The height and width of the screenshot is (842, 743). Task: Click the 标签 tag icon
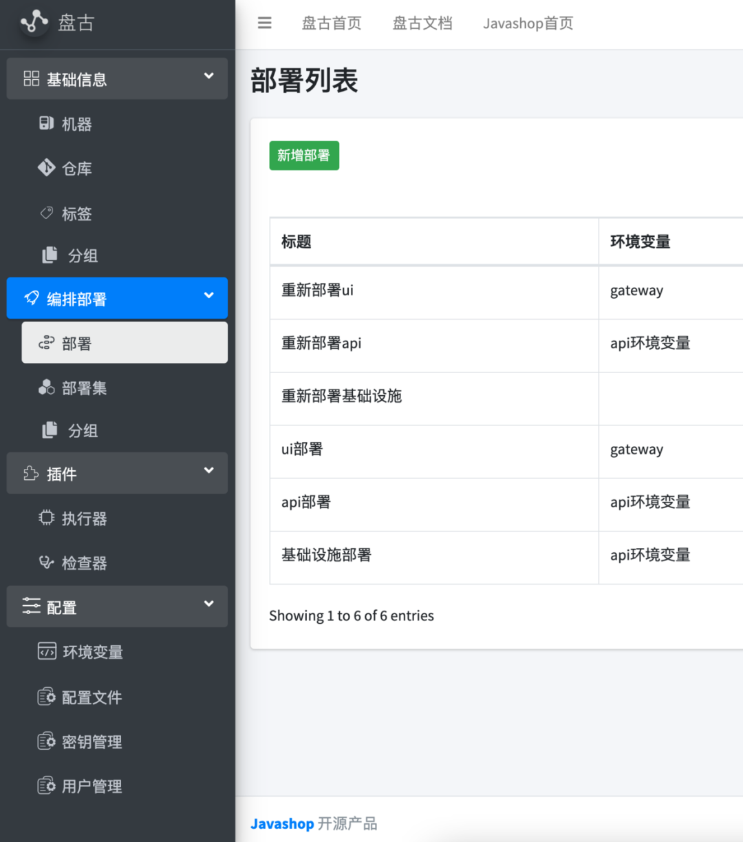pyautogui.click(x=47, y=213)
